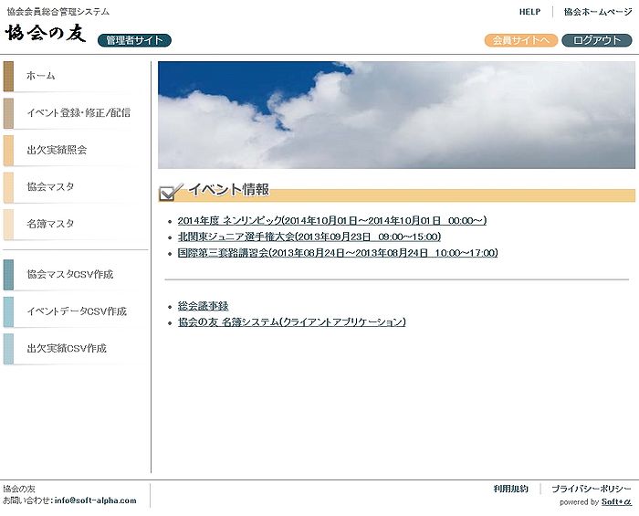Open イベントデータCSV作成 menu entry
The width and height of the screenshot is (639, 516).
coord(76,311)
